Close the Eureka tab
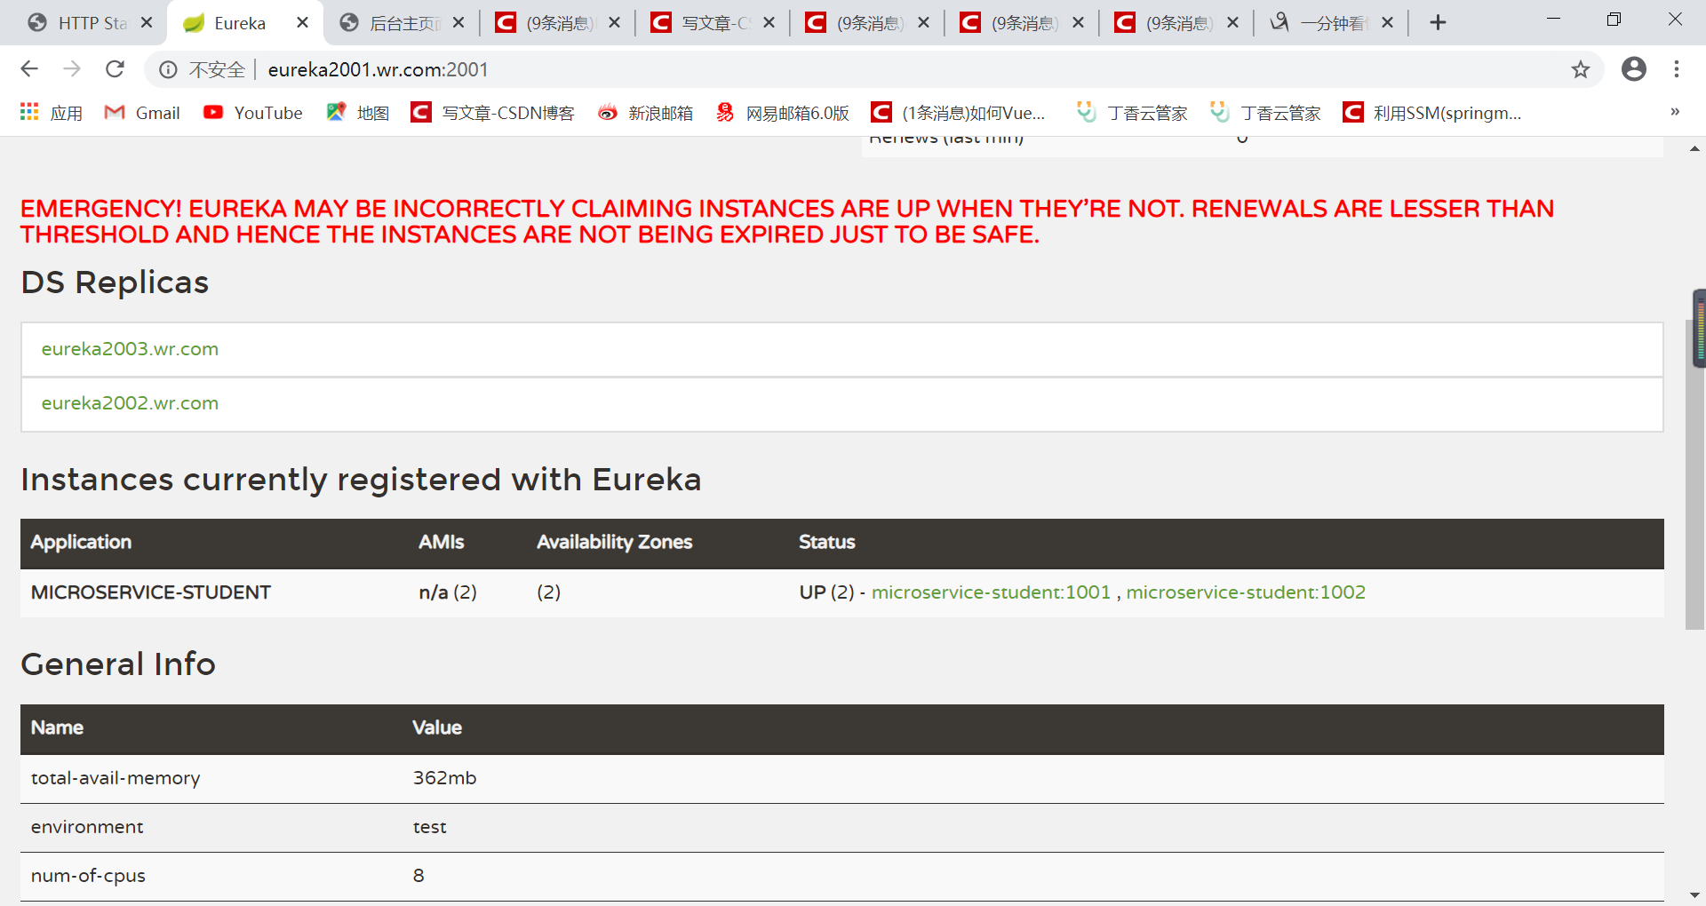 (x=303, y=23)
